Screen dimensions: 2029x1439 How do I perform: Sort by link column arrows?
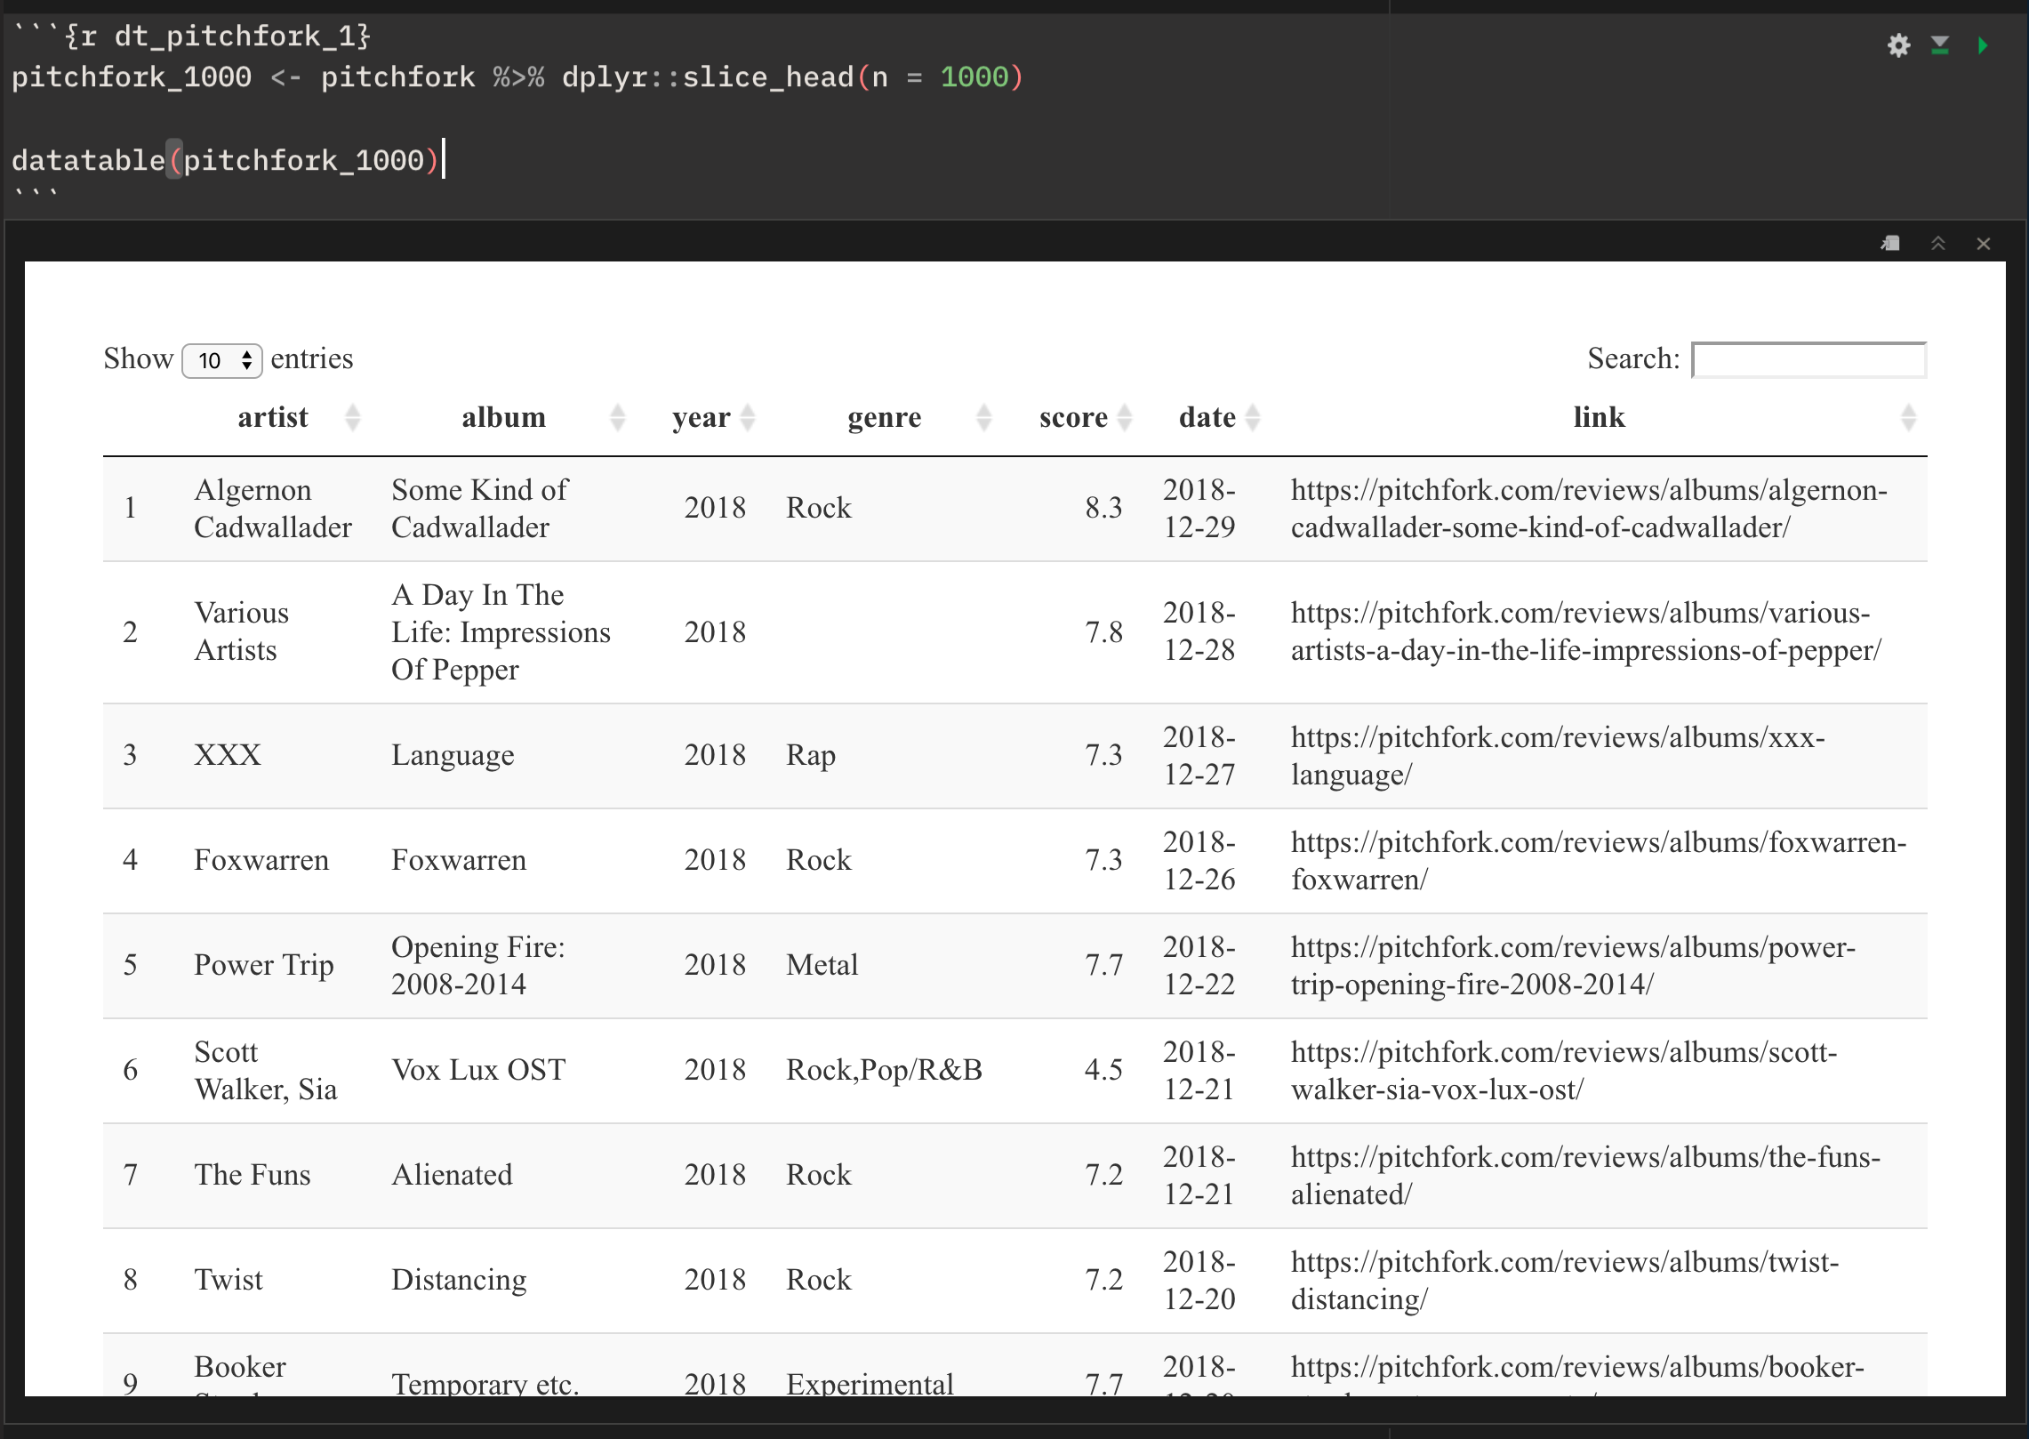point(1908,417)
